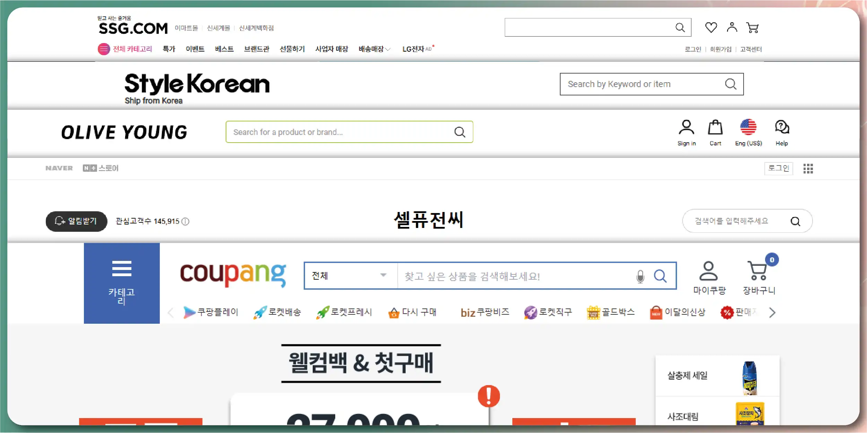Click the SSG.COM wishlist heart icon
The image size is (867, 433).
point(711,27)
